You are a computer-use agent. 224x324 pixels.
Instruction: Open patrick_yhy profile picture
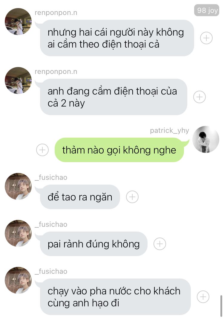tap(206, 139)
